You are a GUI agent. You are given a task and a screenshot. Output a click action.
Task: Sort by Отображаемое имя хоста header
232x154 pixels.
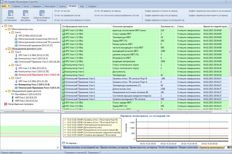tap(86, 26)
